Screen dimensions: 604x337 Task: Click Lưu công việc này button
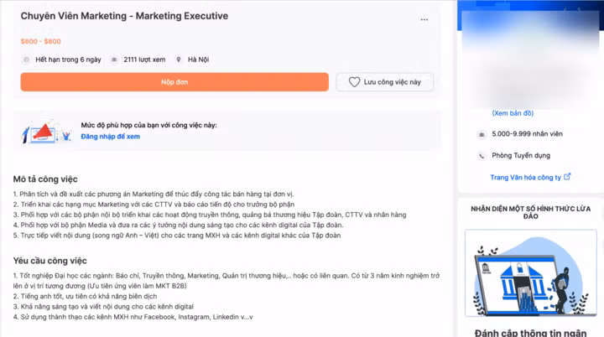coord(385,82)
